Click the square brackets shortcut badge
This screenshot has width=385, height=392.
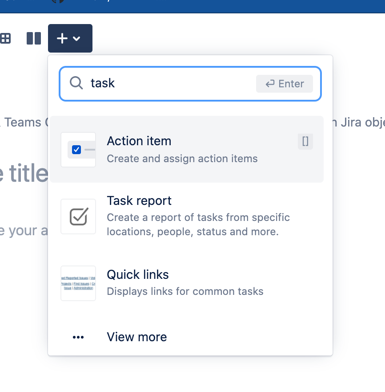(x=305, y=142)
